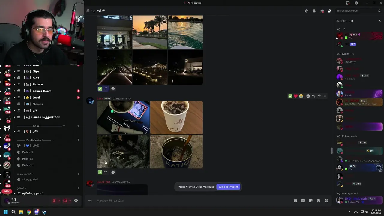The image size is (384, 216).
Task: Click Lara username in message
Action: click(x=100, y=98)
